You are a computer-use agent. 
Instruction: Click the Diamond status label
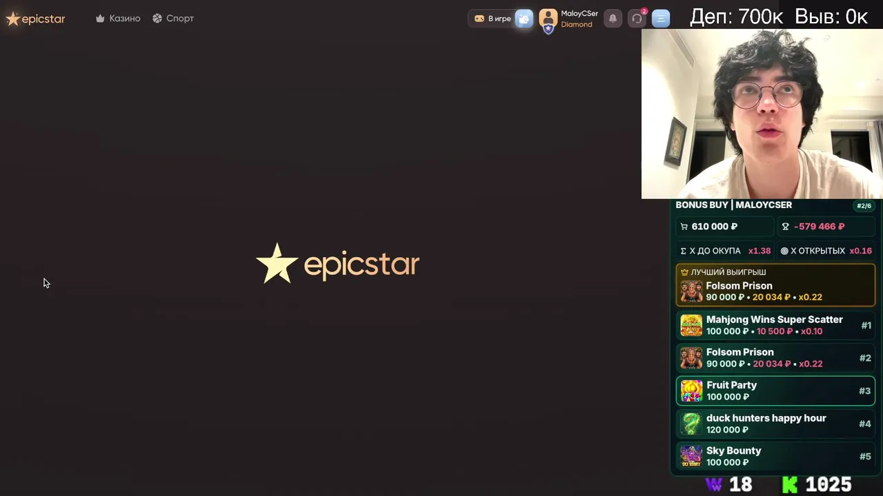point(577,25)
